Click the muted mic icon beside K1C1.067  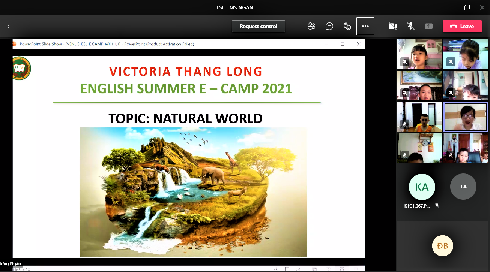coord(437,206)
